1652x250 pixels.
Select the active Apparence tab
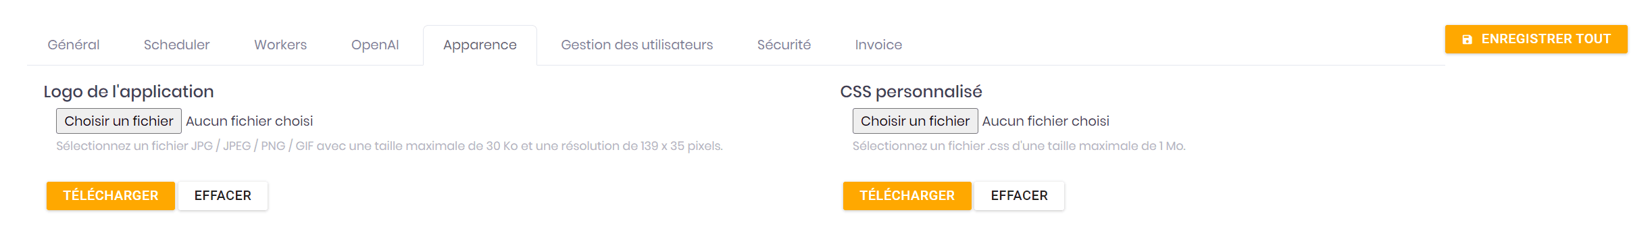pos(480,45)
